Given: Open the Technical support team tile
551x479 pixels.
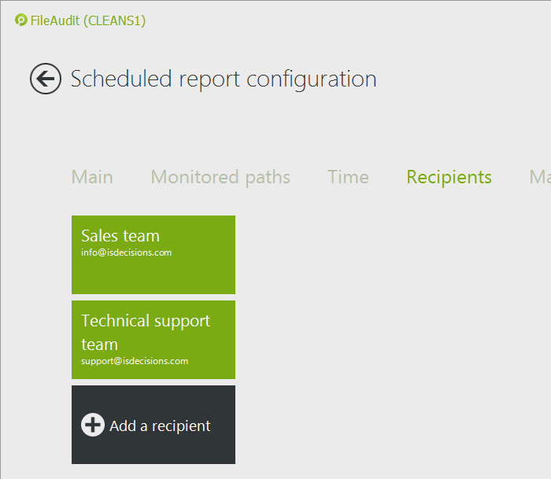Looking at the screenshot, I should tap(153, 340).
